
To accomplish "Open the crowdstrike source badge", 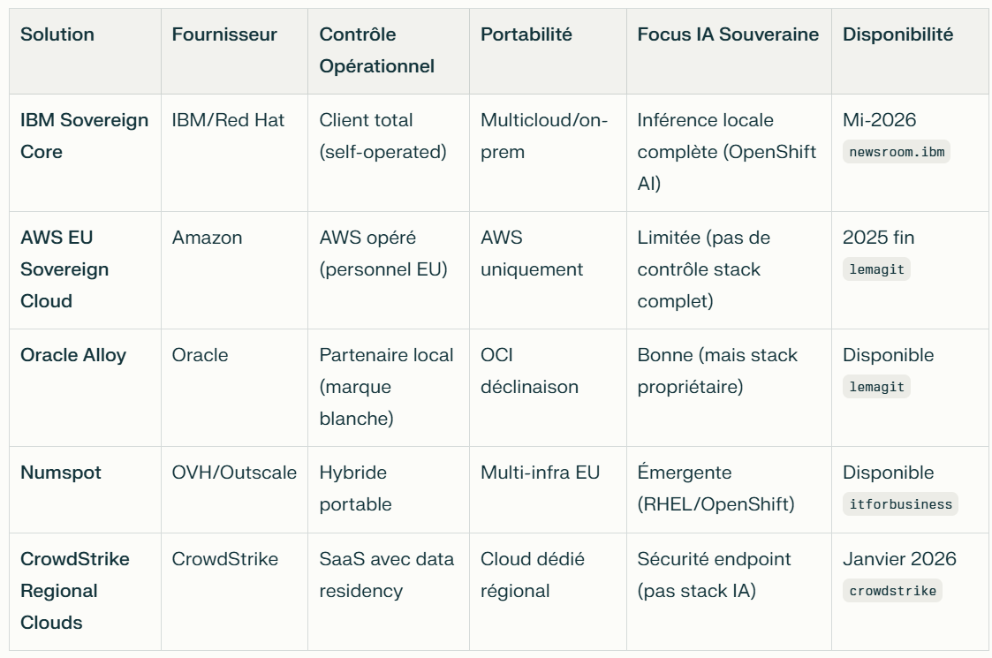I will (892, 591).
